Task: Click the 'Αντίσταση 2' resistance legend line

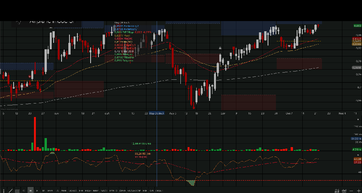Action: tap(126, 26)
